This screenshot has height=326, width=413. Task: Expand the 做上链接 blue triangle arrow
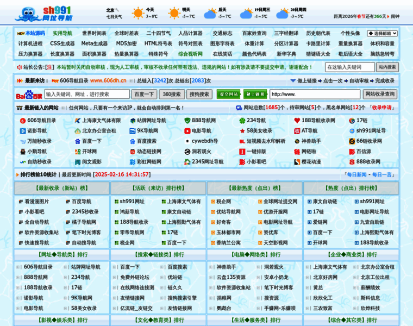click(293, 81)
